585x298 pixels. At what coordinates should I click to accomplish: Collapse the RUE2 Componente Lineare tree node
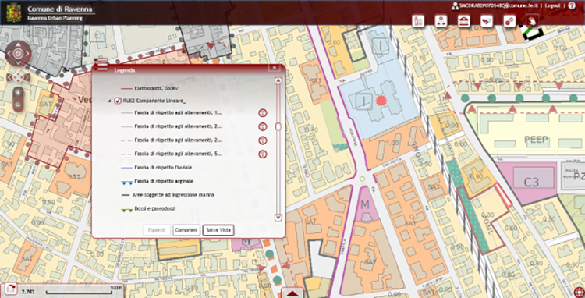coord(109,101)
